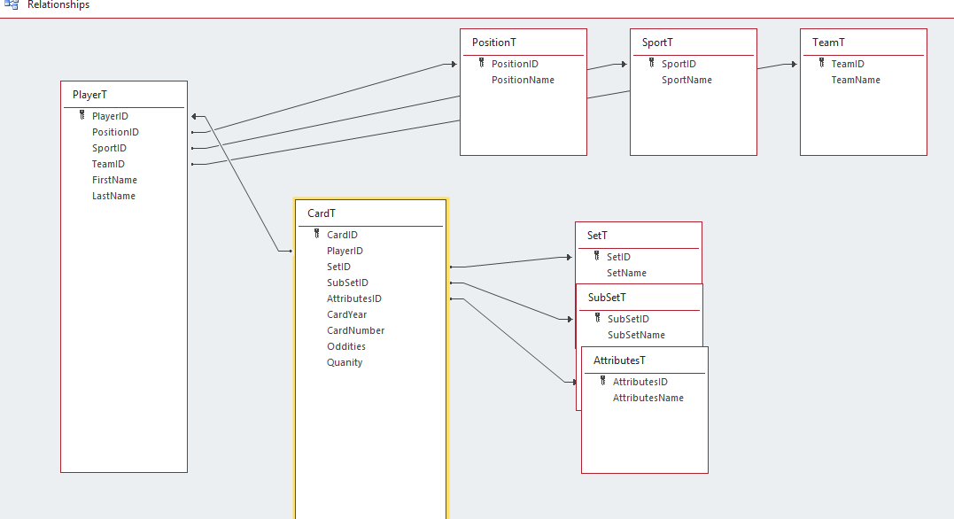
Task: Click the SportT table title
Action: (x=657, y=43)
